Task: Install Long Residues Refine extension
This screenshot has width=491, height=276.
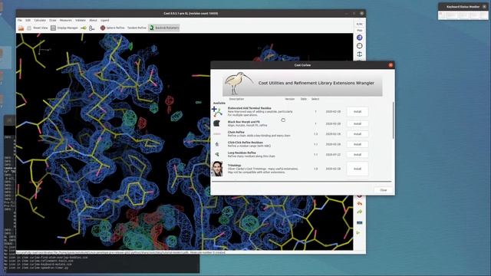Action: (358, 155)
